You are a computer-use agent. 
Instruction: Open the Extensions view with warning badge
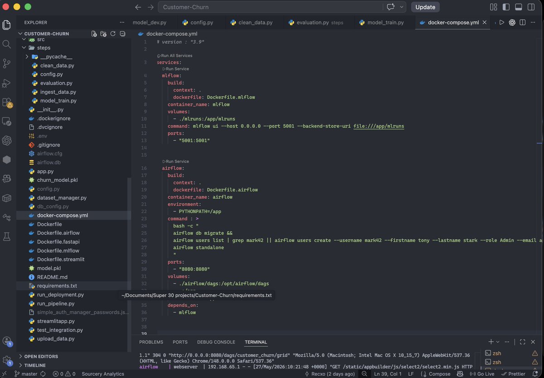pyautogui.click(x=7, y=102)
